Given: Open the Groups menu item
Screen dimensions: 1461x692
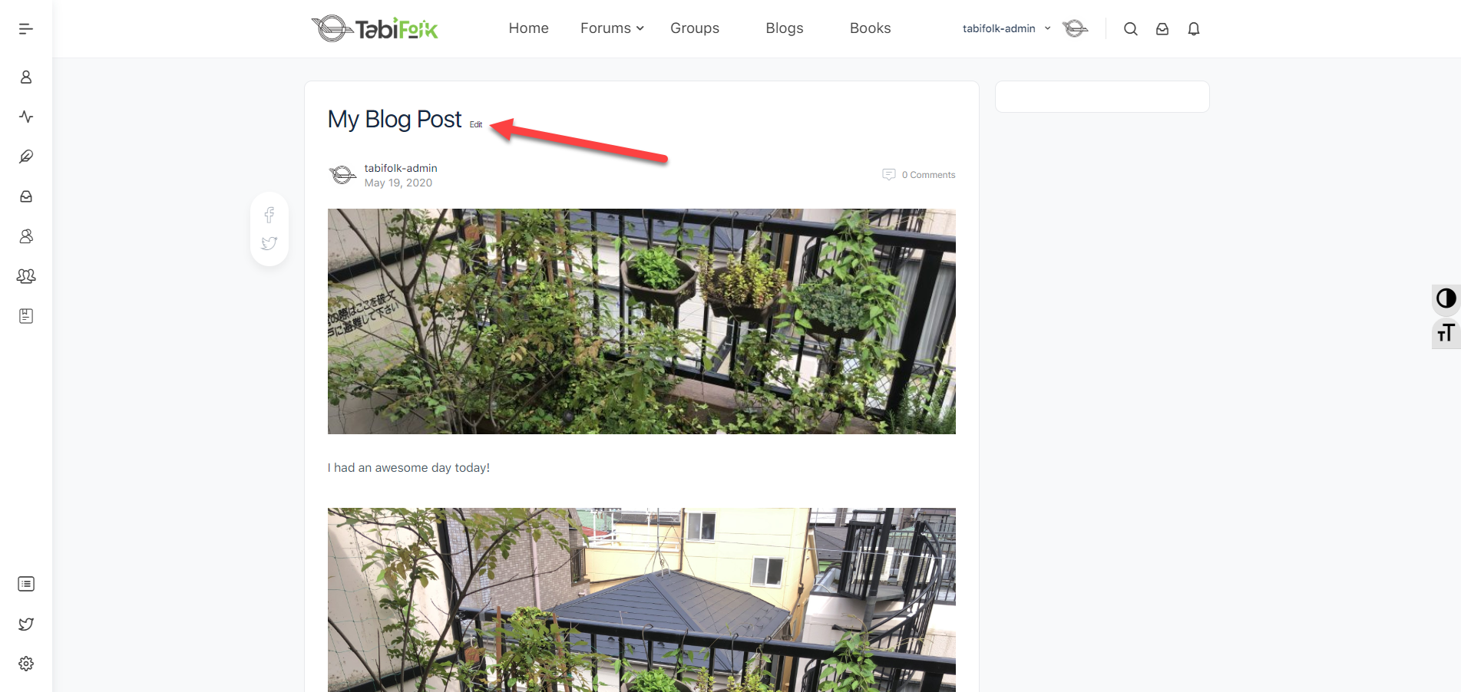Looking at the screenshot, I should [695, 28].
